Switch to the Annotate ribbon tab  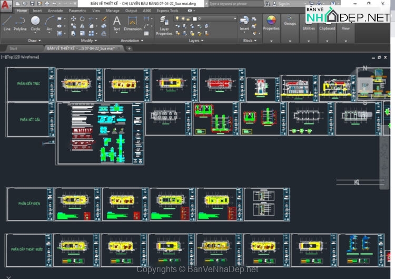coord(55,10)
